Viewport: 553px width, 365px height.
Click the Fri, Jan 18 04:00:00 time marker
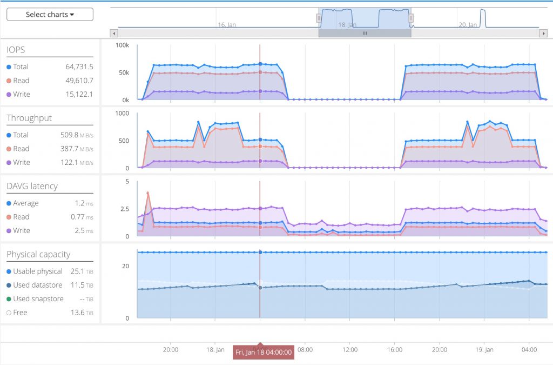264,352
